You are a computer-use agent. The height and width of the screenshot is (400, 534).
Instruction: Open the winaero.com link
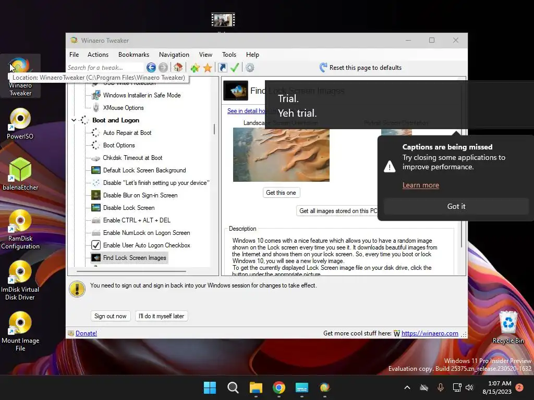point(430,333)
